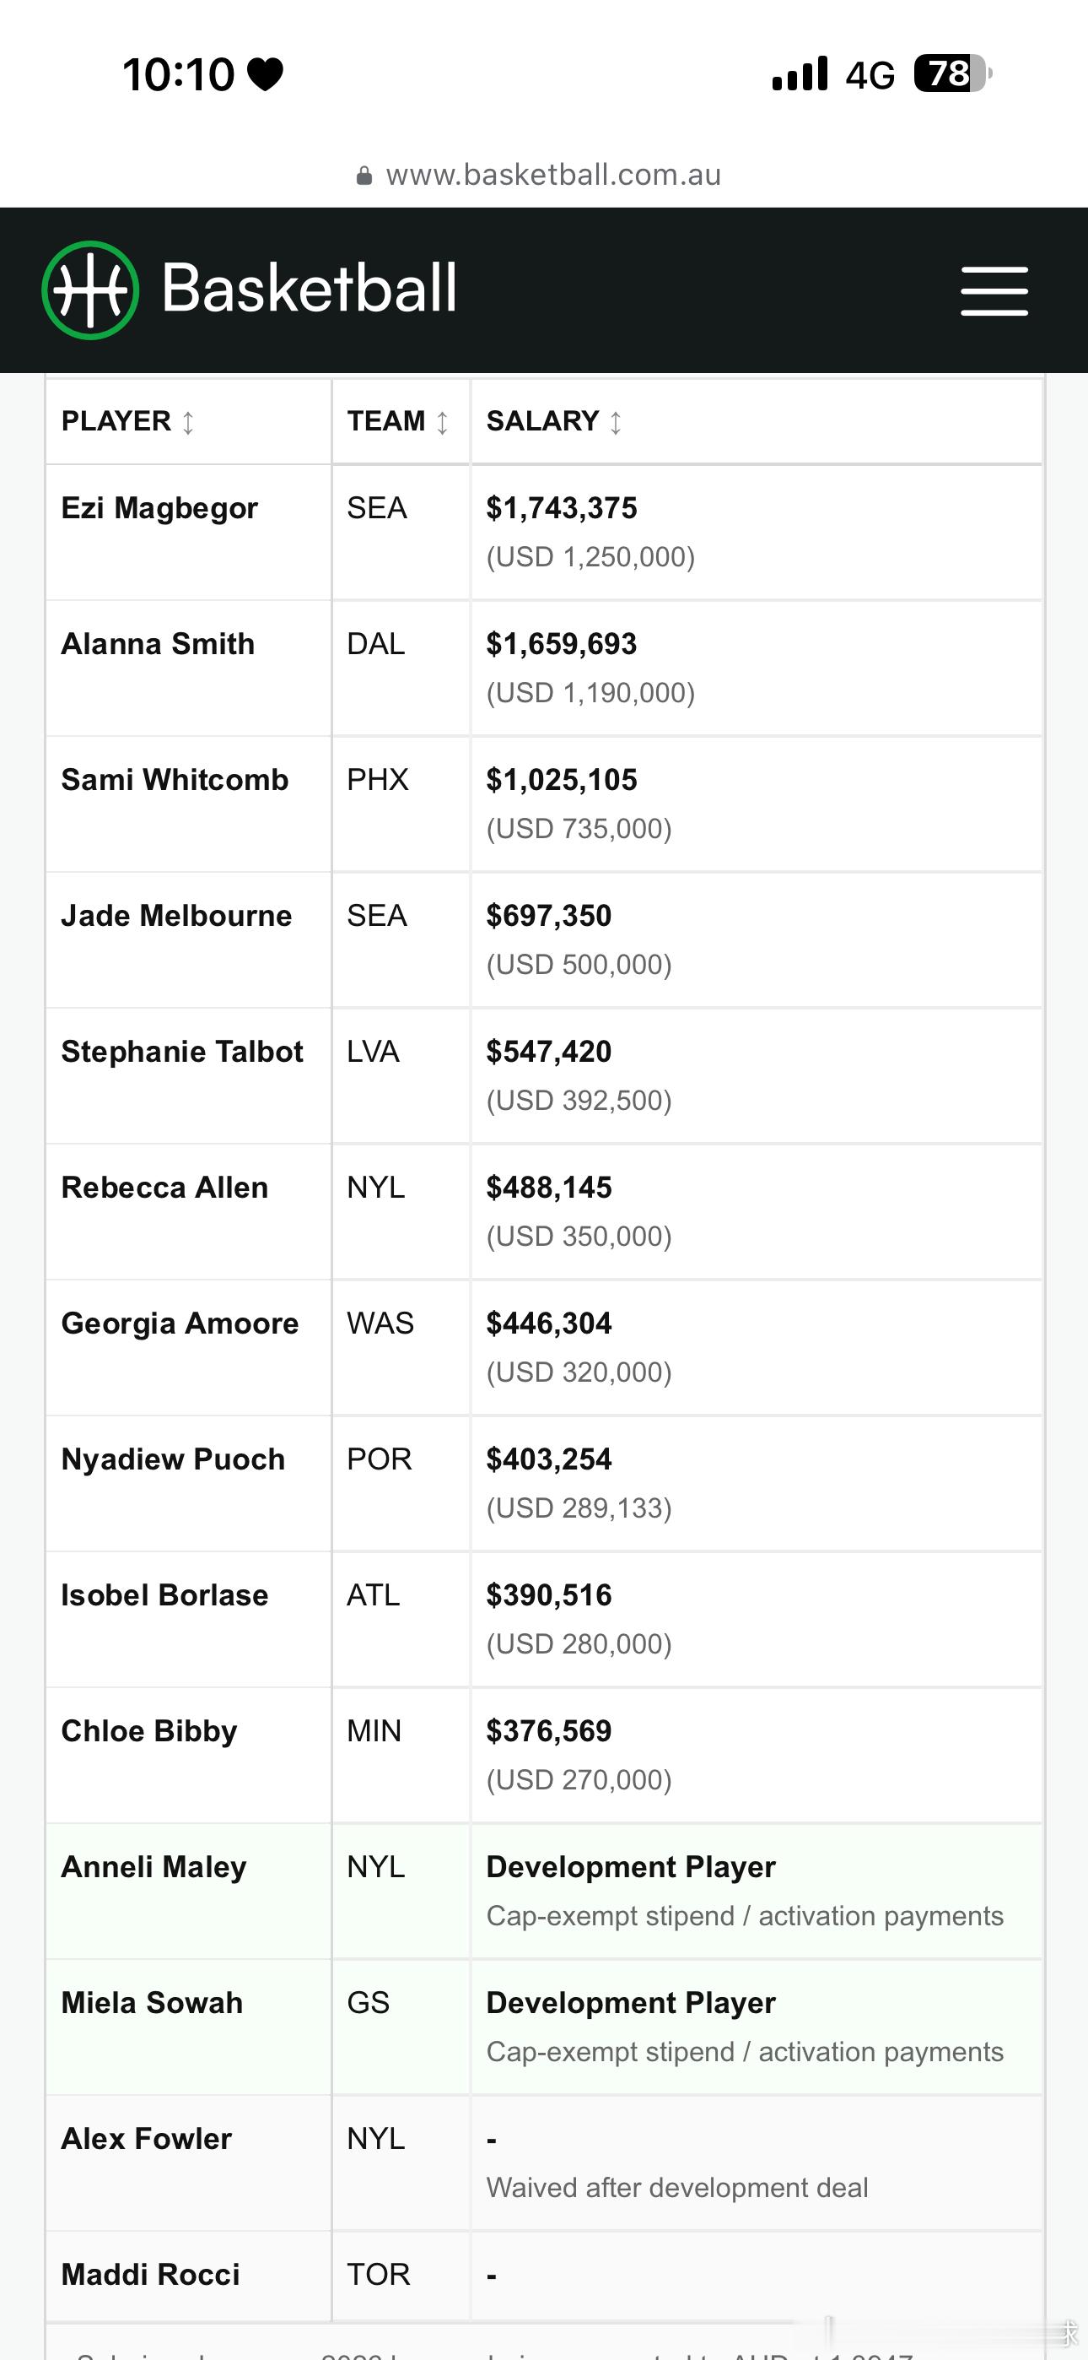Viewport: 1088px width, 2360px height.
Task: Select the PLAYER column header
Action: 189,421
